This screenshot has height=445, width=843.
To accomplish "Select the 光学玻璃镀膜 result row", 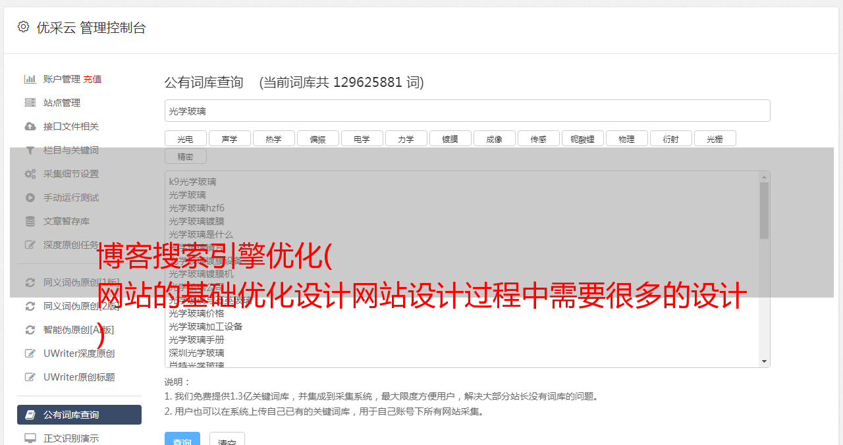I will [x=196, y=221].
